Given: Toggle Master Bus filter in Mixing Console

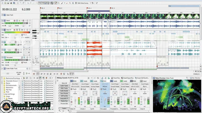Looking at the screenshot, I should pos(64,101).
